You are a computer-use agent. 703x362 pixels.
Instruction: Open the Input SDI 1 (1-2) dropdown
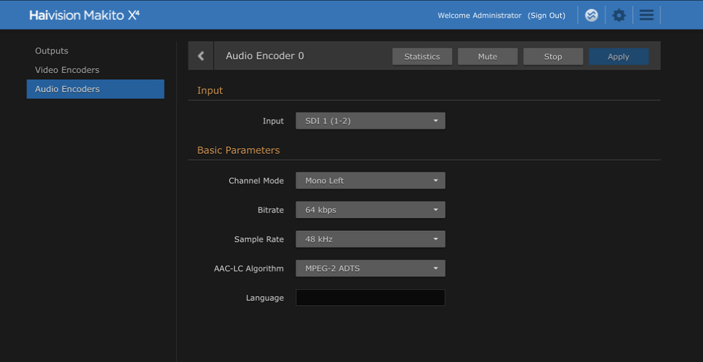(370, 121)
